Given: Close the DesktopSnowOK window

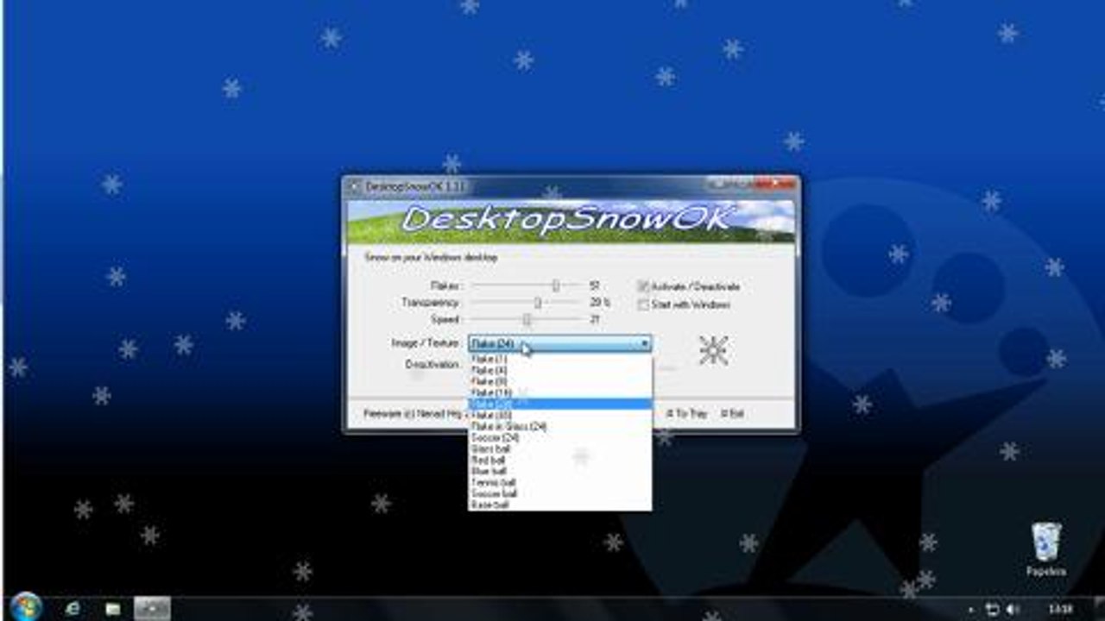Looking at the screenshot, I should (775, 185).
